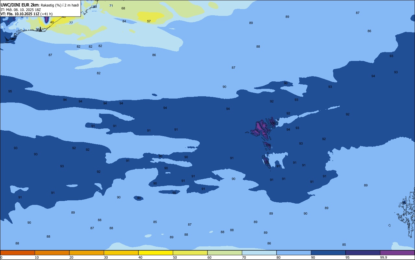Select the bright yellow 40–50 legend swatch
Image resolution: width=415 pixels, height=260 pixels.
pos(156,253)
